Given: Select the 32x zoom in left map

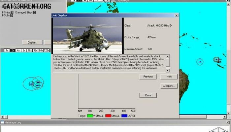Looking at the screenshot, I should pyautogui.click(x=35, y=50).
